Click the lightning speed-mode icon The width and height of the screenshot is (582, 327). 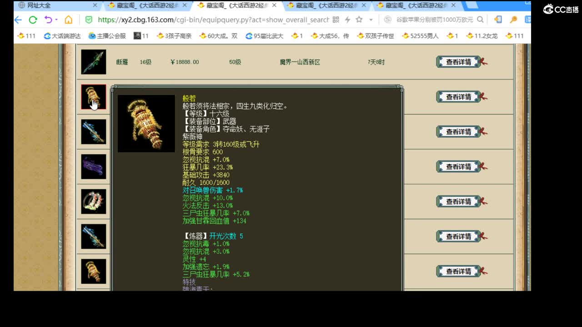347,20
